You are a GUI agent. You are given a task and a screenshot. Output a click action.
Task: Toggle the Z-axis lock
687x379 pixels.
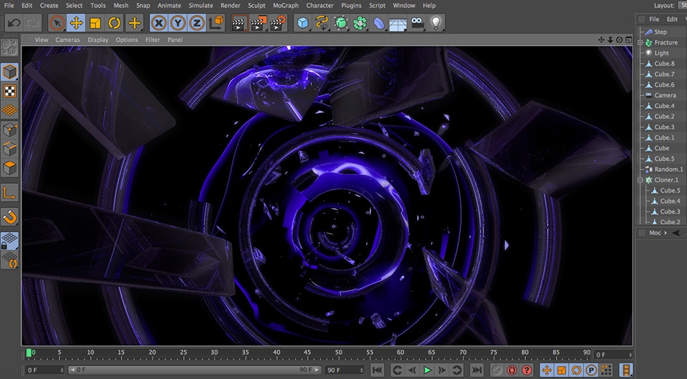pos(196,23)
